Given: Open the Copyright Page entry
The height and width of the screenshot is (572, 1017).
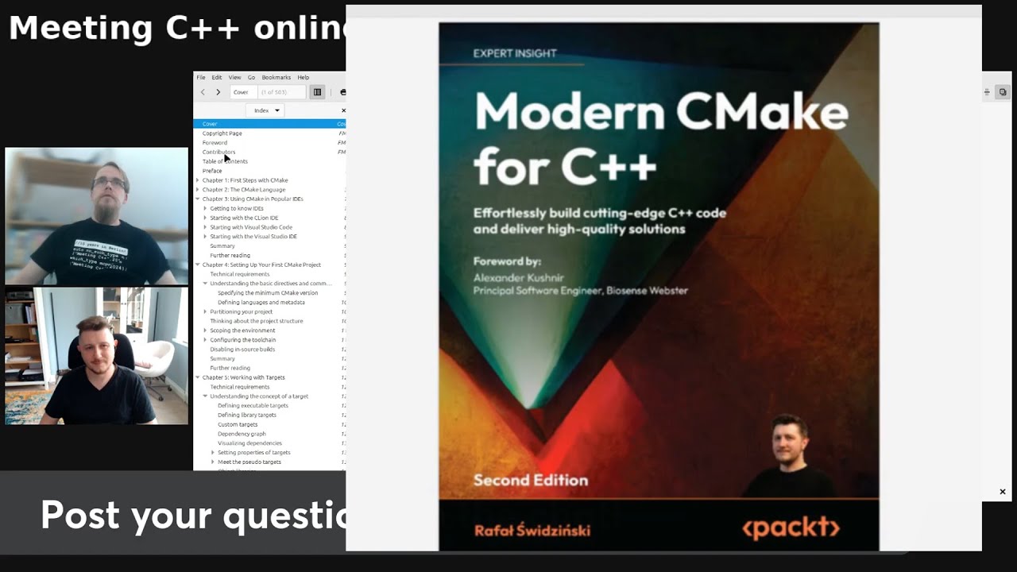Looking at the screenshot, I should (x=222, y=133).
